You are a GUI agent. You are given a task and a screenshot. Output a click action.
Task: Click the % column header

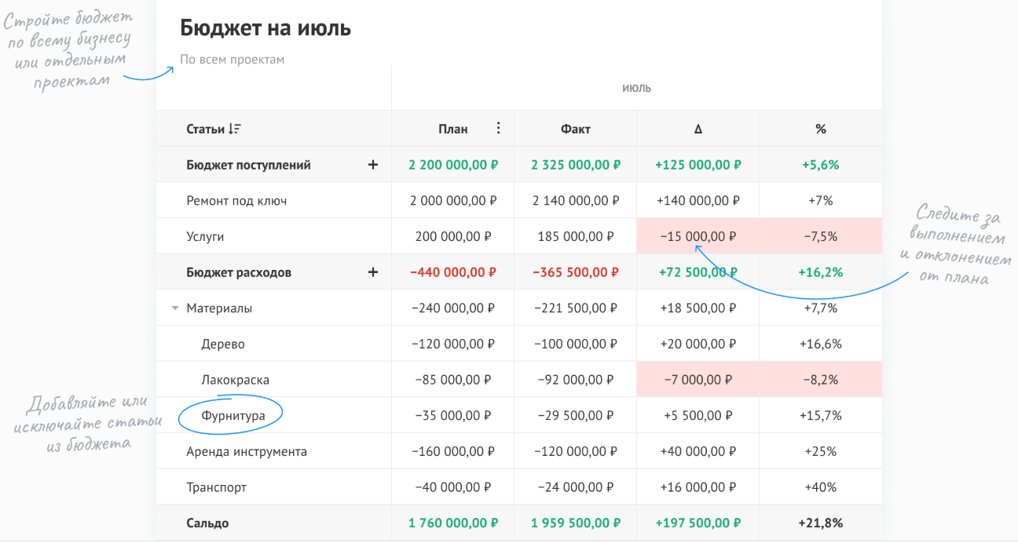click(820, 129)
